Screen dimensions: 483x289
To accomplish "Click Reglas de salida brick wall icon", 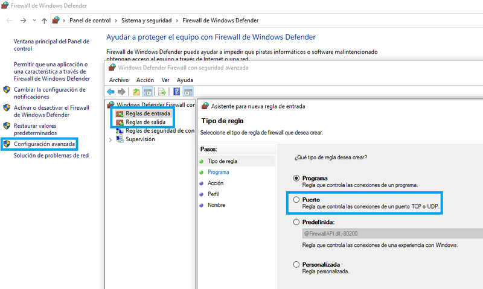I will coord(120,122).
